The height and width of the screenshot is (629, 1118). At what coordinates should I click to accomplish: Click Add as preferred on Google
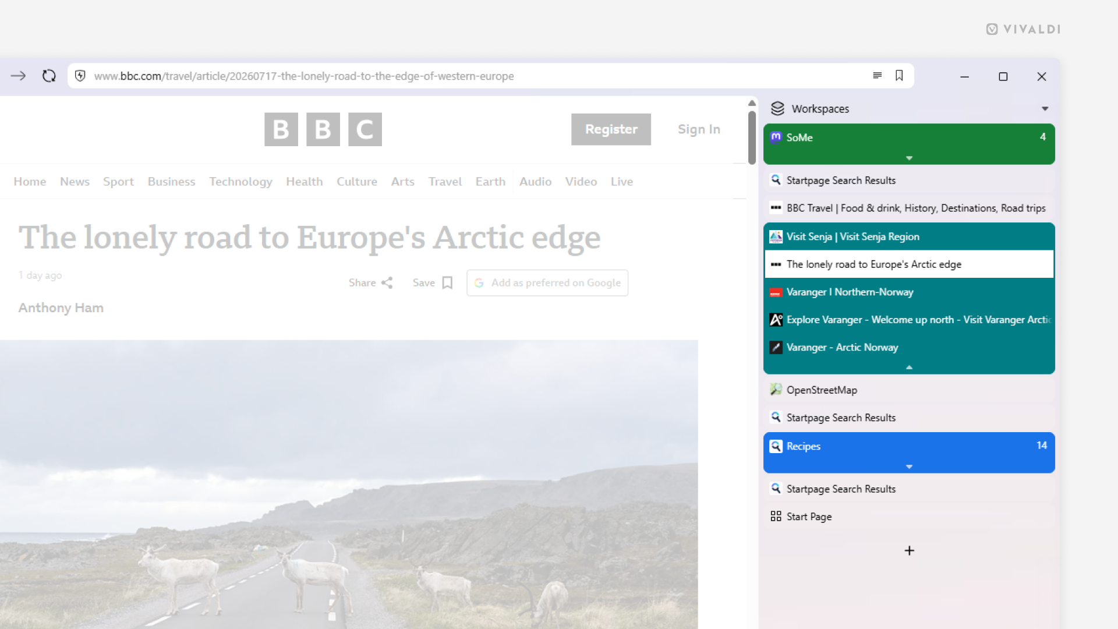coord(547,282)
